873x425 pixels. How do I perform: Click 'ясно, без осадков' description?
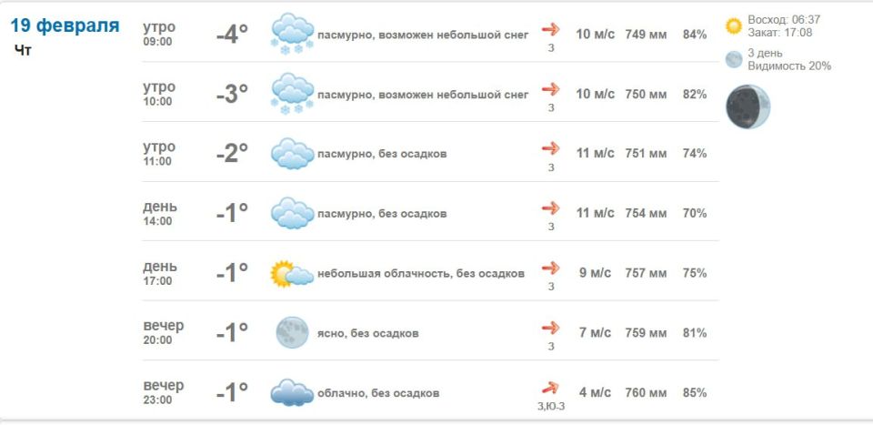click(368, 333)
